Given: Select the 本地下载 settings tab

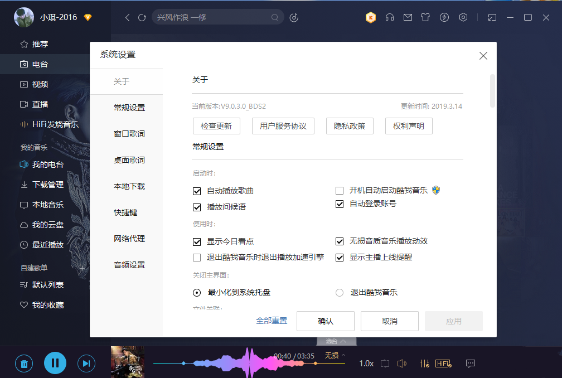Looking at the screenshot, I should (x=129, y=186).
